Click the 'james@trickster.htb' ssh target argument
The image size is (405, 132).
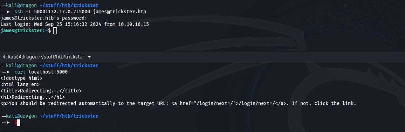121,12
